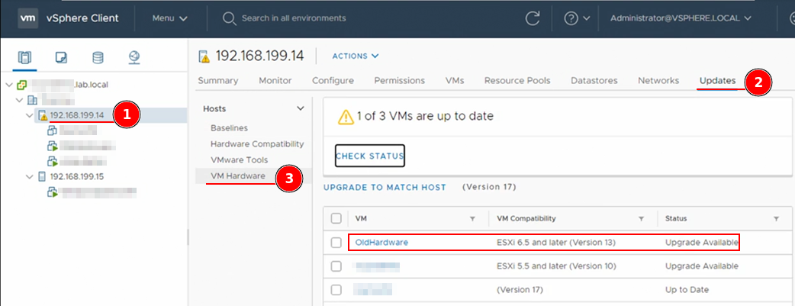
Task: Click the search magnifier icon
Action: click(229, 18)
